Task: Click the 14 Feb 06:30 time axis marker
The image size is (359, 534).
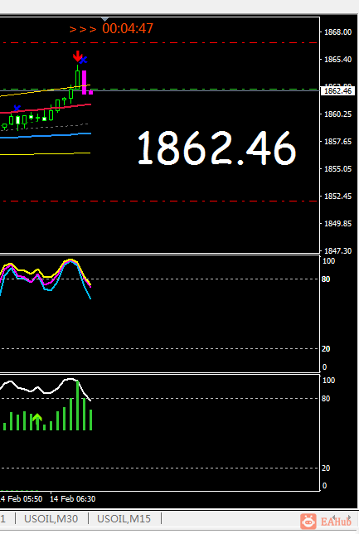Action: (x=73, y=499)
